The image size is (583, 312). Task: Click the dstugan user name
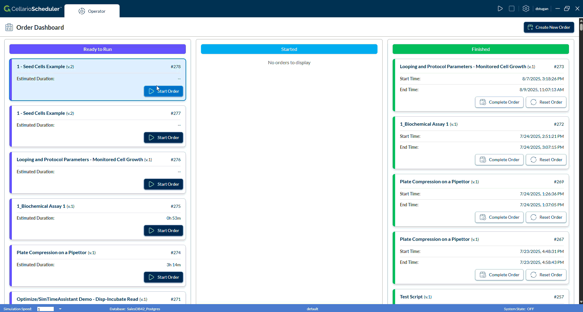[542, 9]
